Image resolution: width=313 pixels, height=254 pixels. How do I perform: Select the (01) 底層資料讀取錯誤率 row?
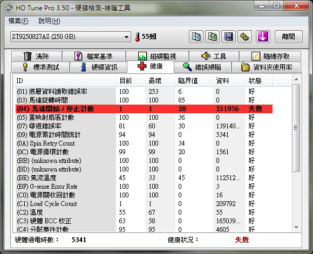(x=144, y=92)
